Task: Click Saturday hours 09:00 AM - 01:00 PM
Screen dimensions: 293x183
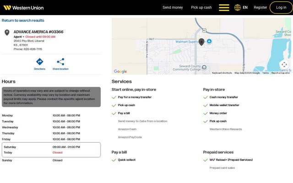Action: point(66,147)
